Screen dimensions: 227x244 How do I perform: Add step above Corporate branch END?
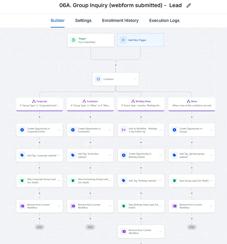point(39,219)
